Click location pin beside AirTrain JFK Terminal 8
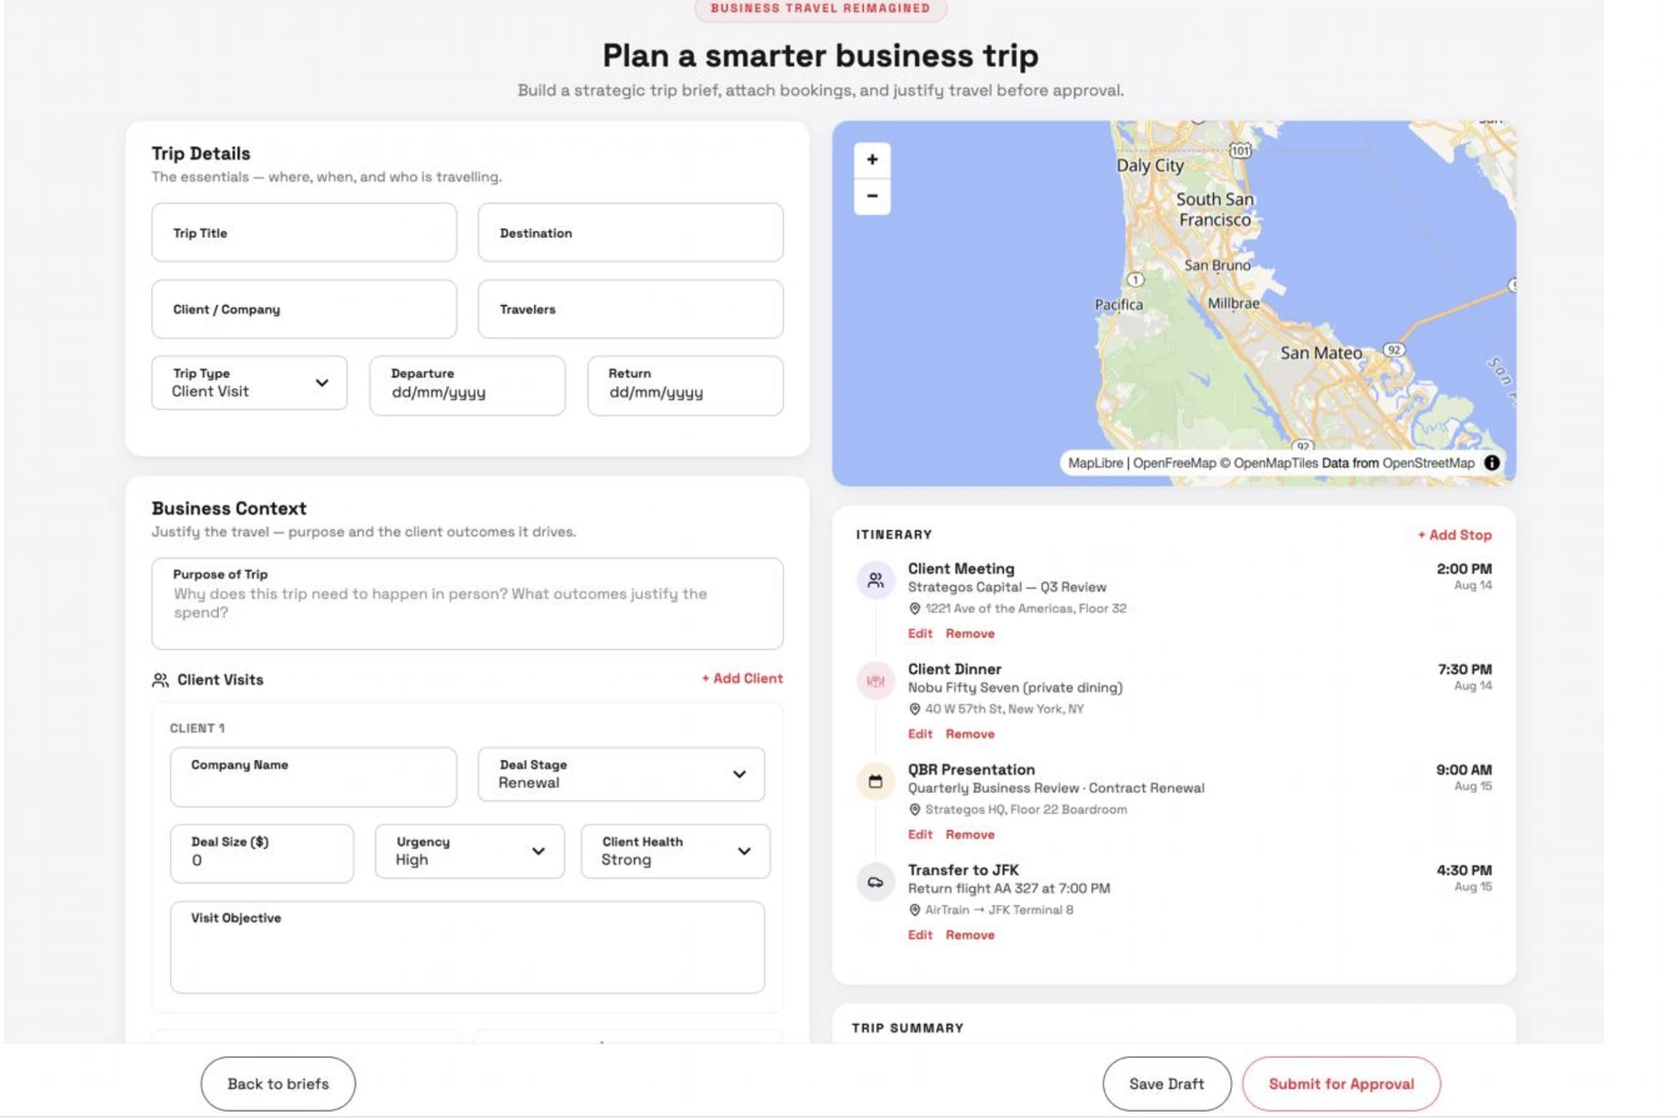 pos(915,910)
